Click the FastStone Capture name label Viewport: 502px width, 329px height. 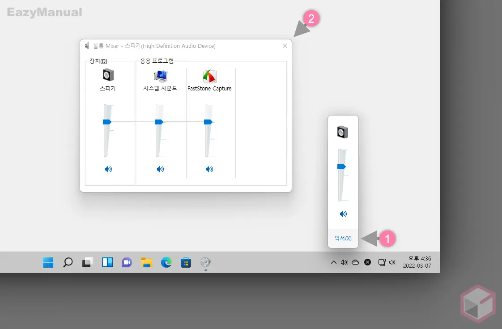[209, 89]
